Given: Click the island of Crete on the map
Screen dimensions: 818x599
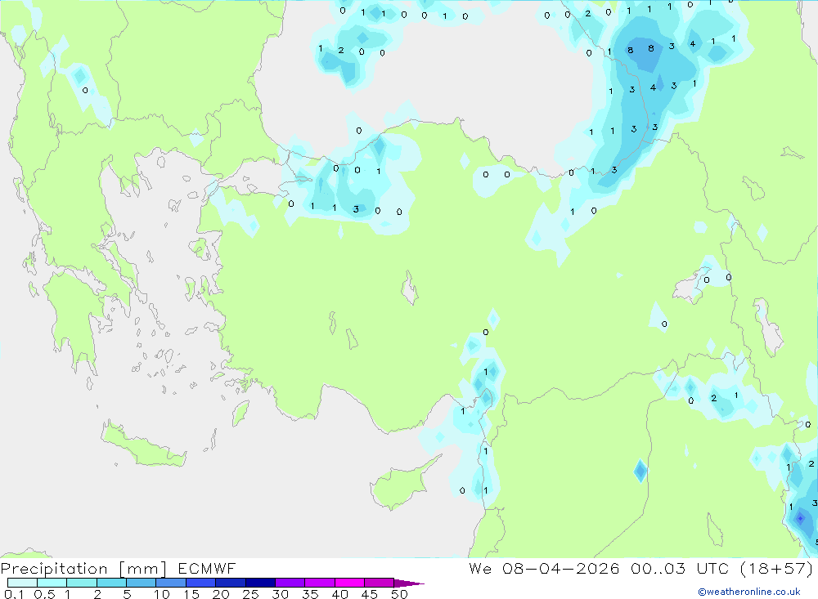Looking at the screenshot, I should pyautogui.click(x=142, y=445).
